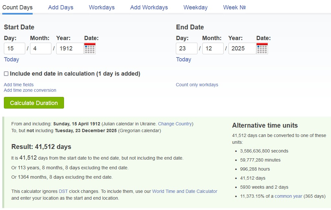Click the Count only workdays link
Image resolution: width=331 pixels, height=210 pixels.
click(197, 85)
